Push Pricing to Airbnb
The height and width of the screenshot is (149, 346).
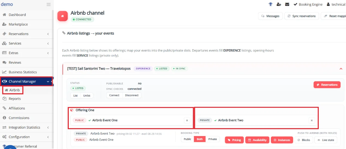pyautogui.click(x=234, y=140)
